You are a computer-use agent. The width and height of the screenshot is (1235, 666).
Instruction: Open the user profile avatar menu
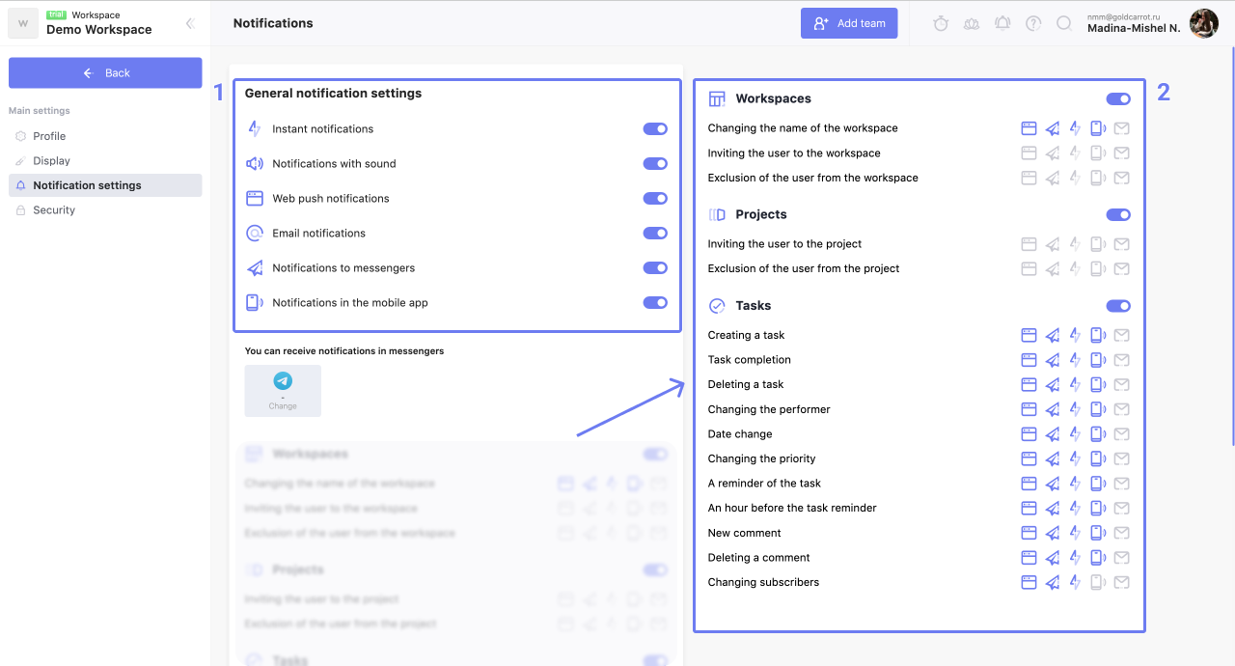click(x=1203, y=23)
